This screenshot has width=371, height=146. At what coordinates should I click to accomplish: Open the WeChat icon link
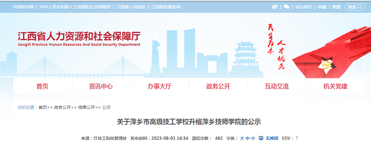[x=287, y=7]
